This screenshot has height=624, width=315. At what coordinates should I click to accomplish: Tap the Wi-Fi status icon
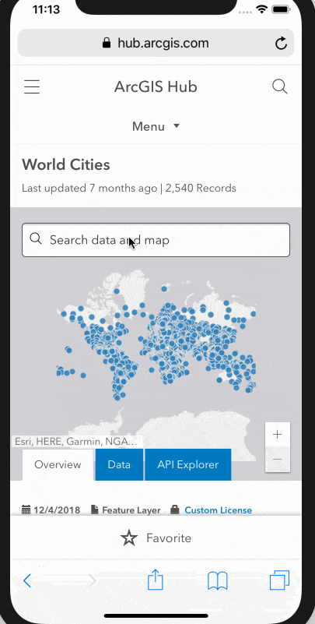point(262,9)
